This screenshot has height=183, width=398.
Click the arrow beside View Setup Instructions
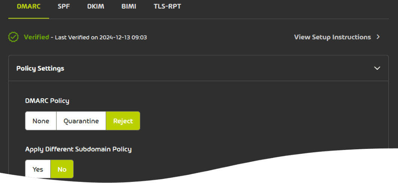(378, 37)
